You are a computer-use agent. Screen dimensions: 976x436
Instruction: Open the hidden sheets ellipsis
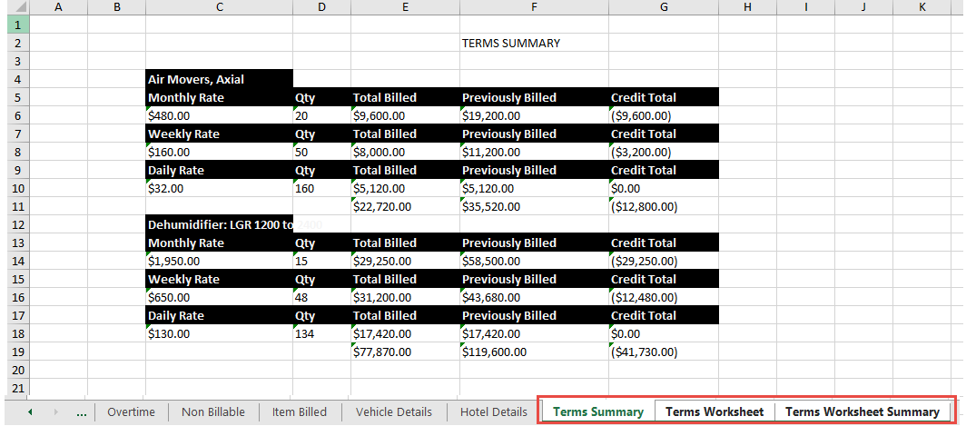click(x=82, y=411)
